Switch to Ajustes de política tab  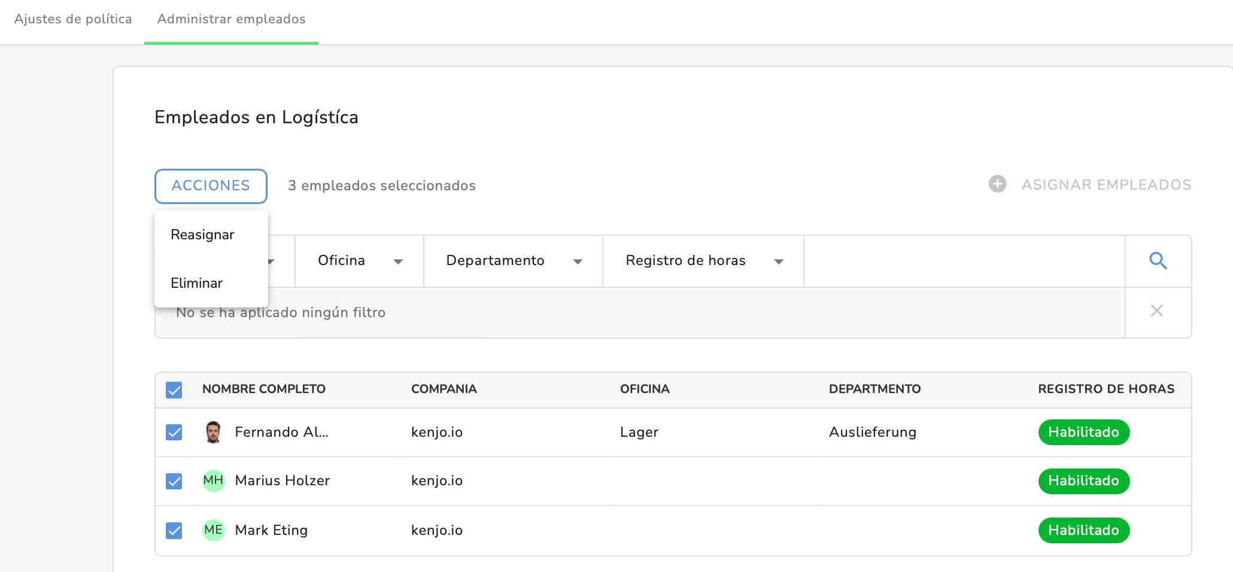click(73, 19)
